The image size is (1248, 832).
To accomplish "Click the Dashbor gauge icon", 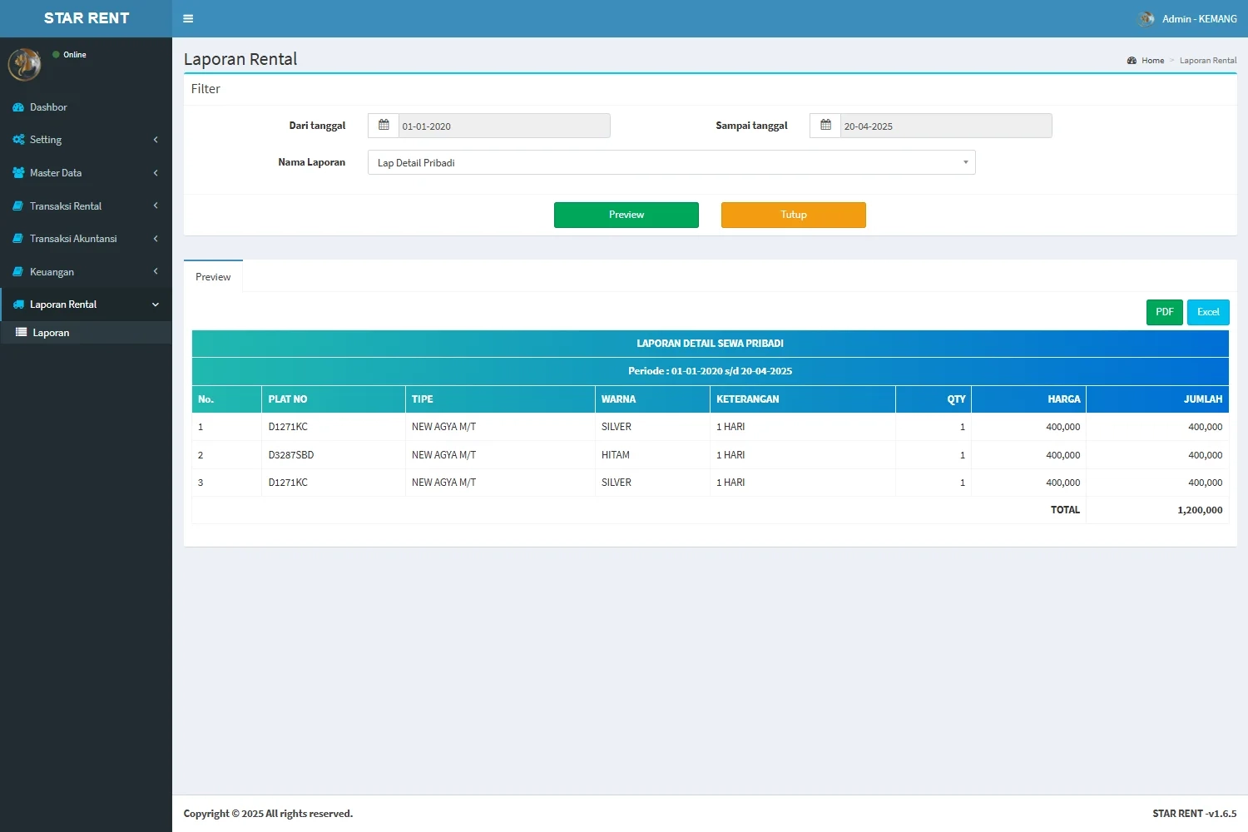I will click(18, 107).
